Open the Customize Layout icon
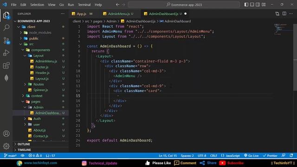297x167 pixels. pos(264,5)
